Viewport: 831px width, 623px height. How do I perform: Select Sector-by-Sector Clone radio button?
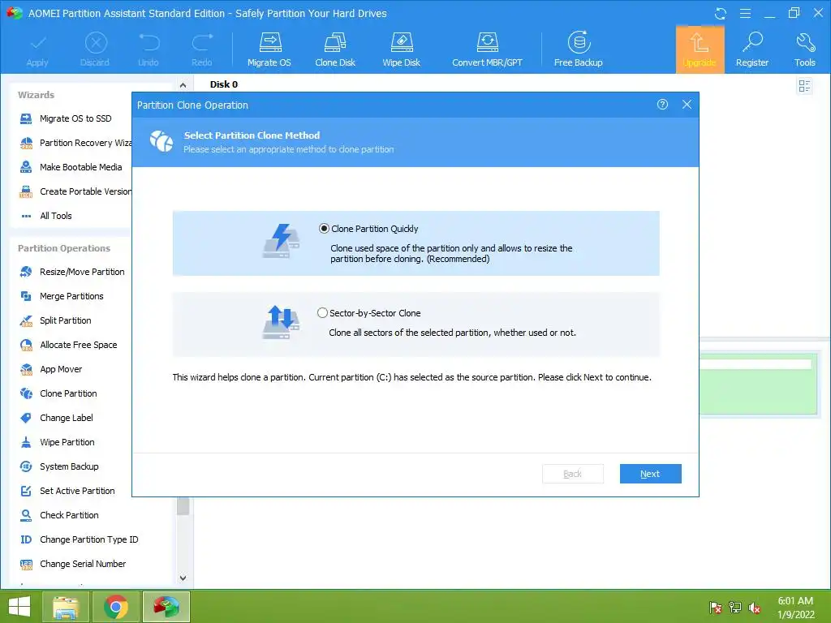[x=322, y=312]
